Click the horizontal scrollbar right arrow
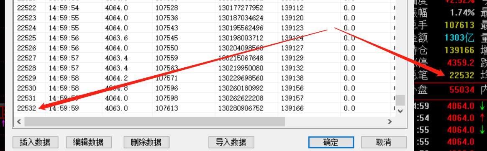487x151 pixels. [390, 121]
